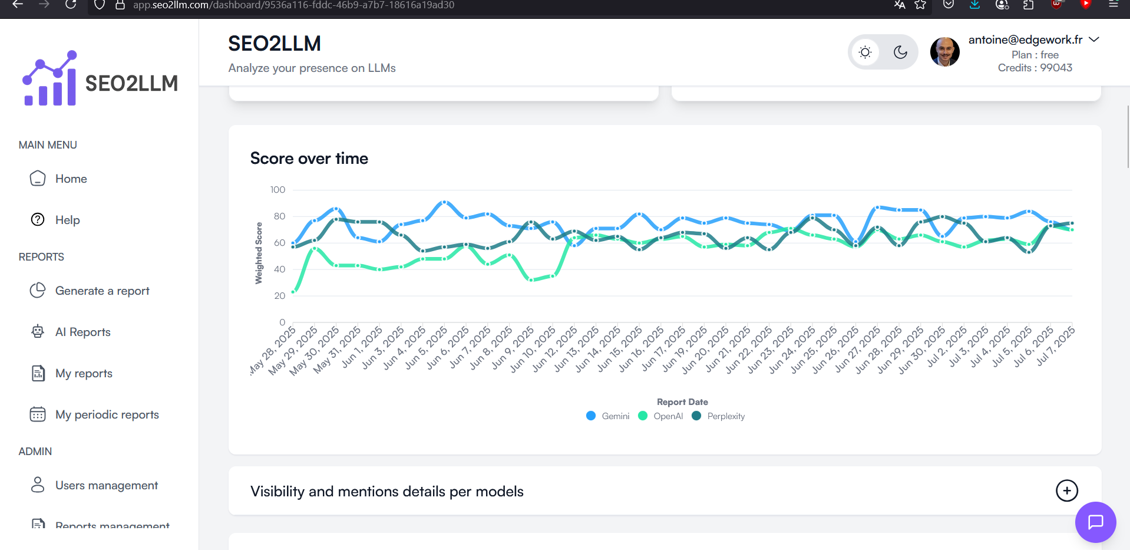Switch to dark mode moon toggle
This screenshot has width=1130, height=550.
point(900,52)
